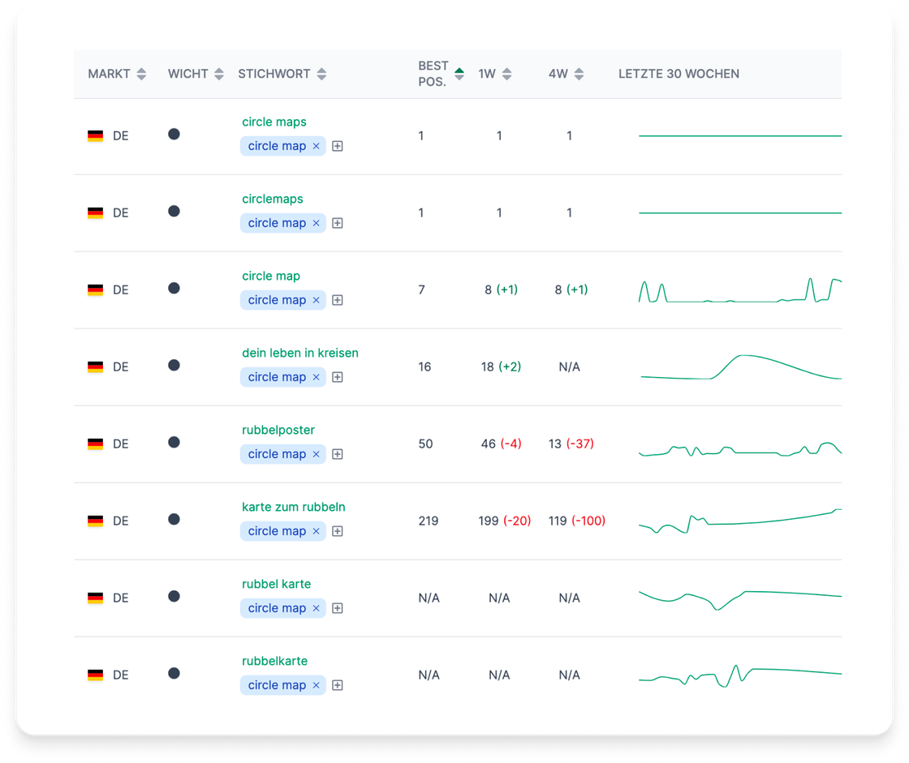
Task: Add a tag to rubbelkarte keyword
Action: click(x=338, y=685)
